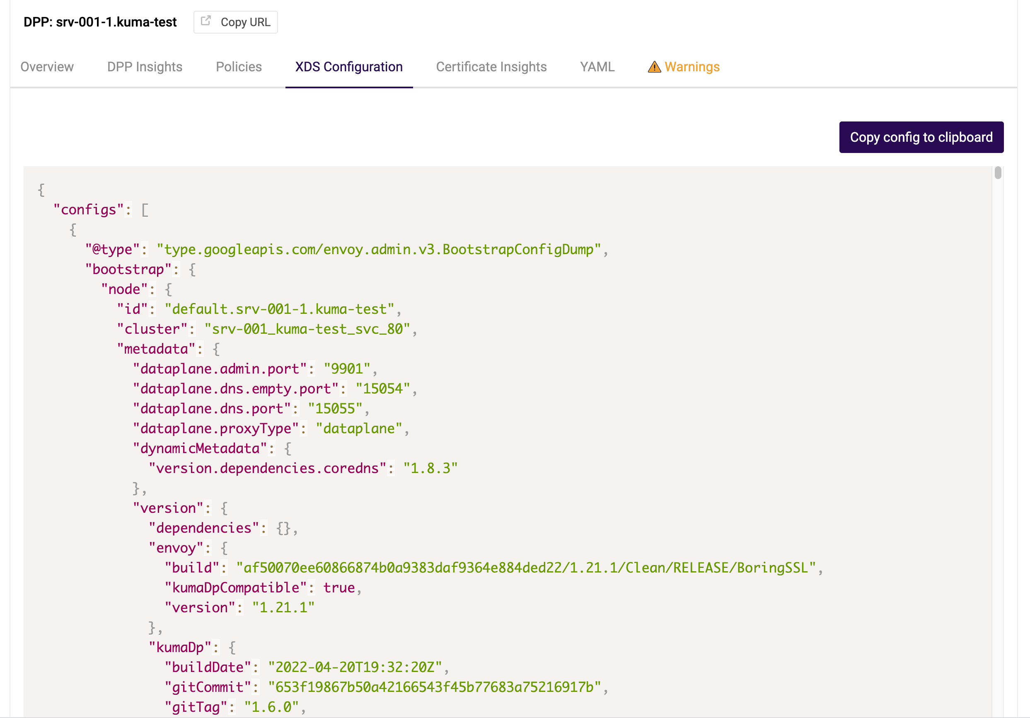Image resolution: width=1030 pixels, height=718 pixels.
Task: Click the "build" key
Action: pos(192,568)
